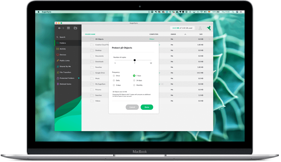The image size is (281, 162).
Task: Click the Music folder icon
Action: tap(92, 78)
